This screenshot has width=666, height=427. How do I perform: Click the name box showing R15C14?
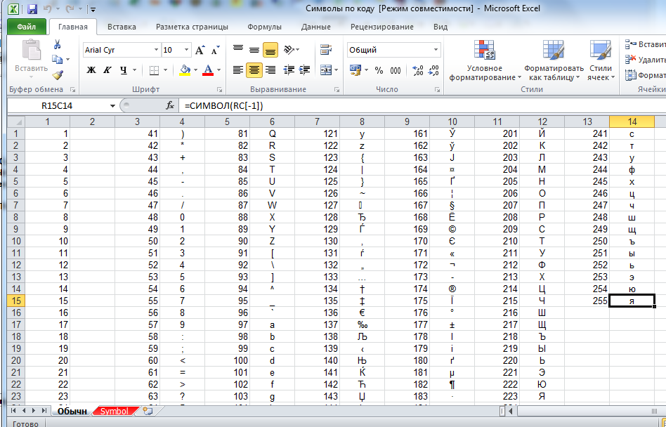[57, 106]
